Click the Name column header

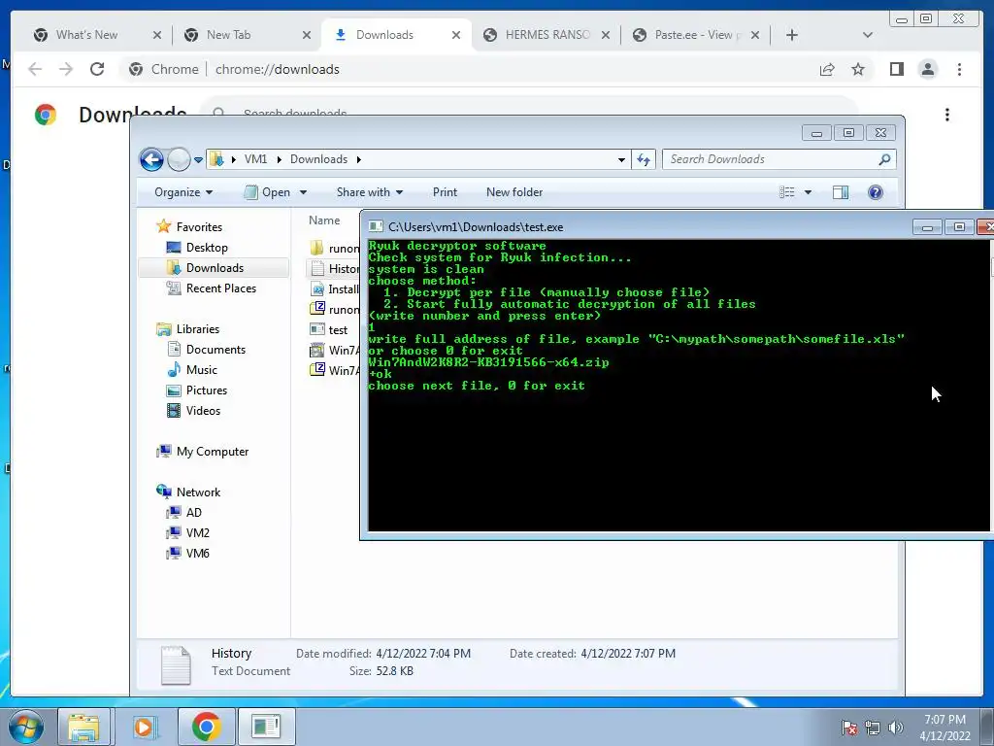click(324, 220)
